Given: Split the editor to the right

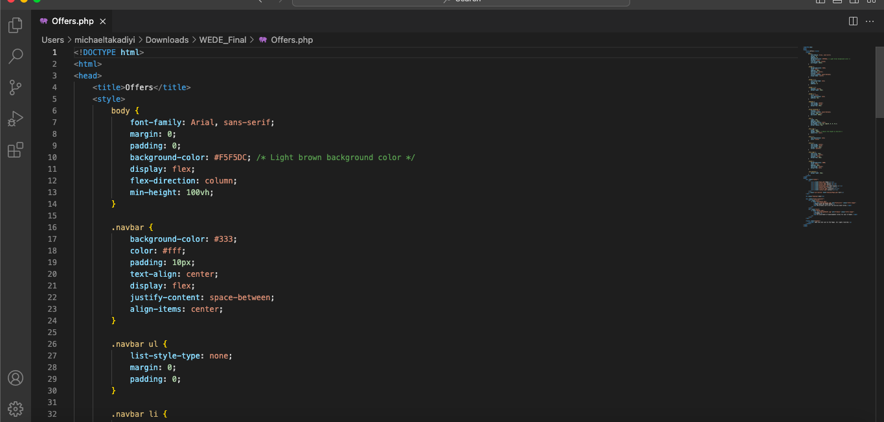Looking at the screenshot, I should tap(853, 21).
